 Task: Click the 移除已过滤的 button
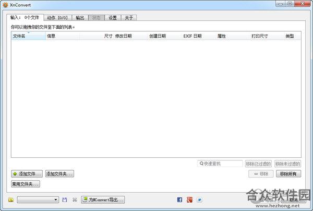pyautogui.click(x=258, y=164)
